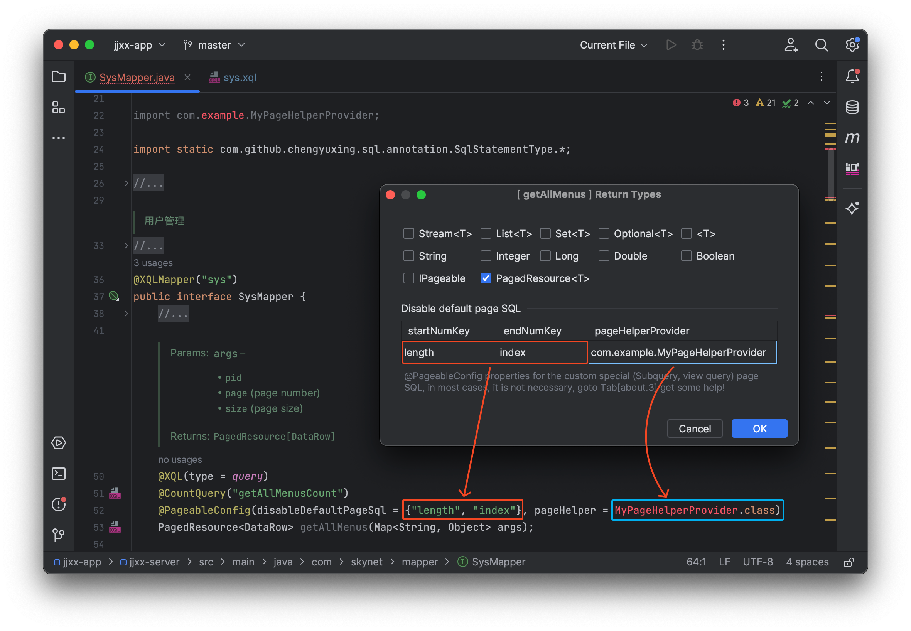Expand folded code at line 33
911x631 pixels.
[x=126, y=246]
